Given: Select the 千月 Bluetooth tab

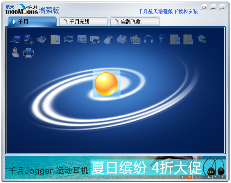Looking at the screenshot, I should [32, 22].
